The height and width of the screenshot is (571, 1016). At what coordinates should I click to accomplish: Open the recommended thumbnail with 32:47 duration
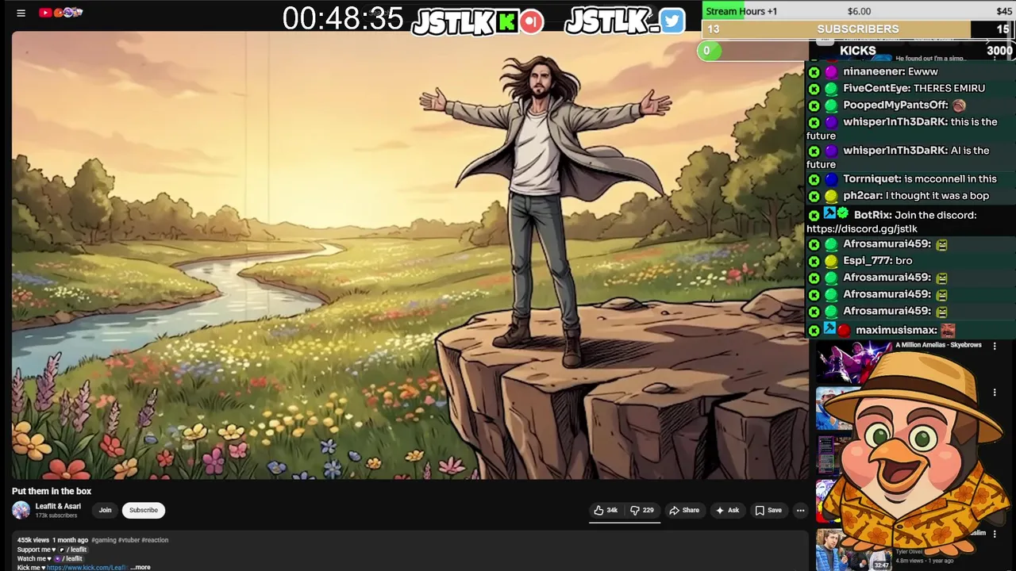[x=854, y=550]
